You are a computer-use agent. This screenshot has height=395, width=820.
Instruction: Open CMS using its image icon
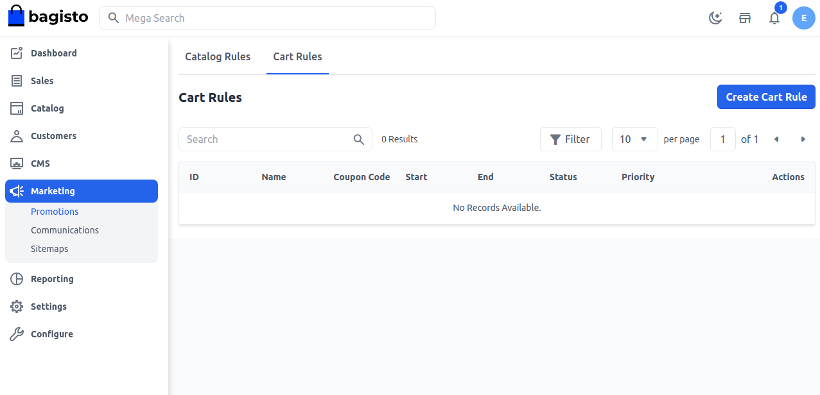click(17, 163)
